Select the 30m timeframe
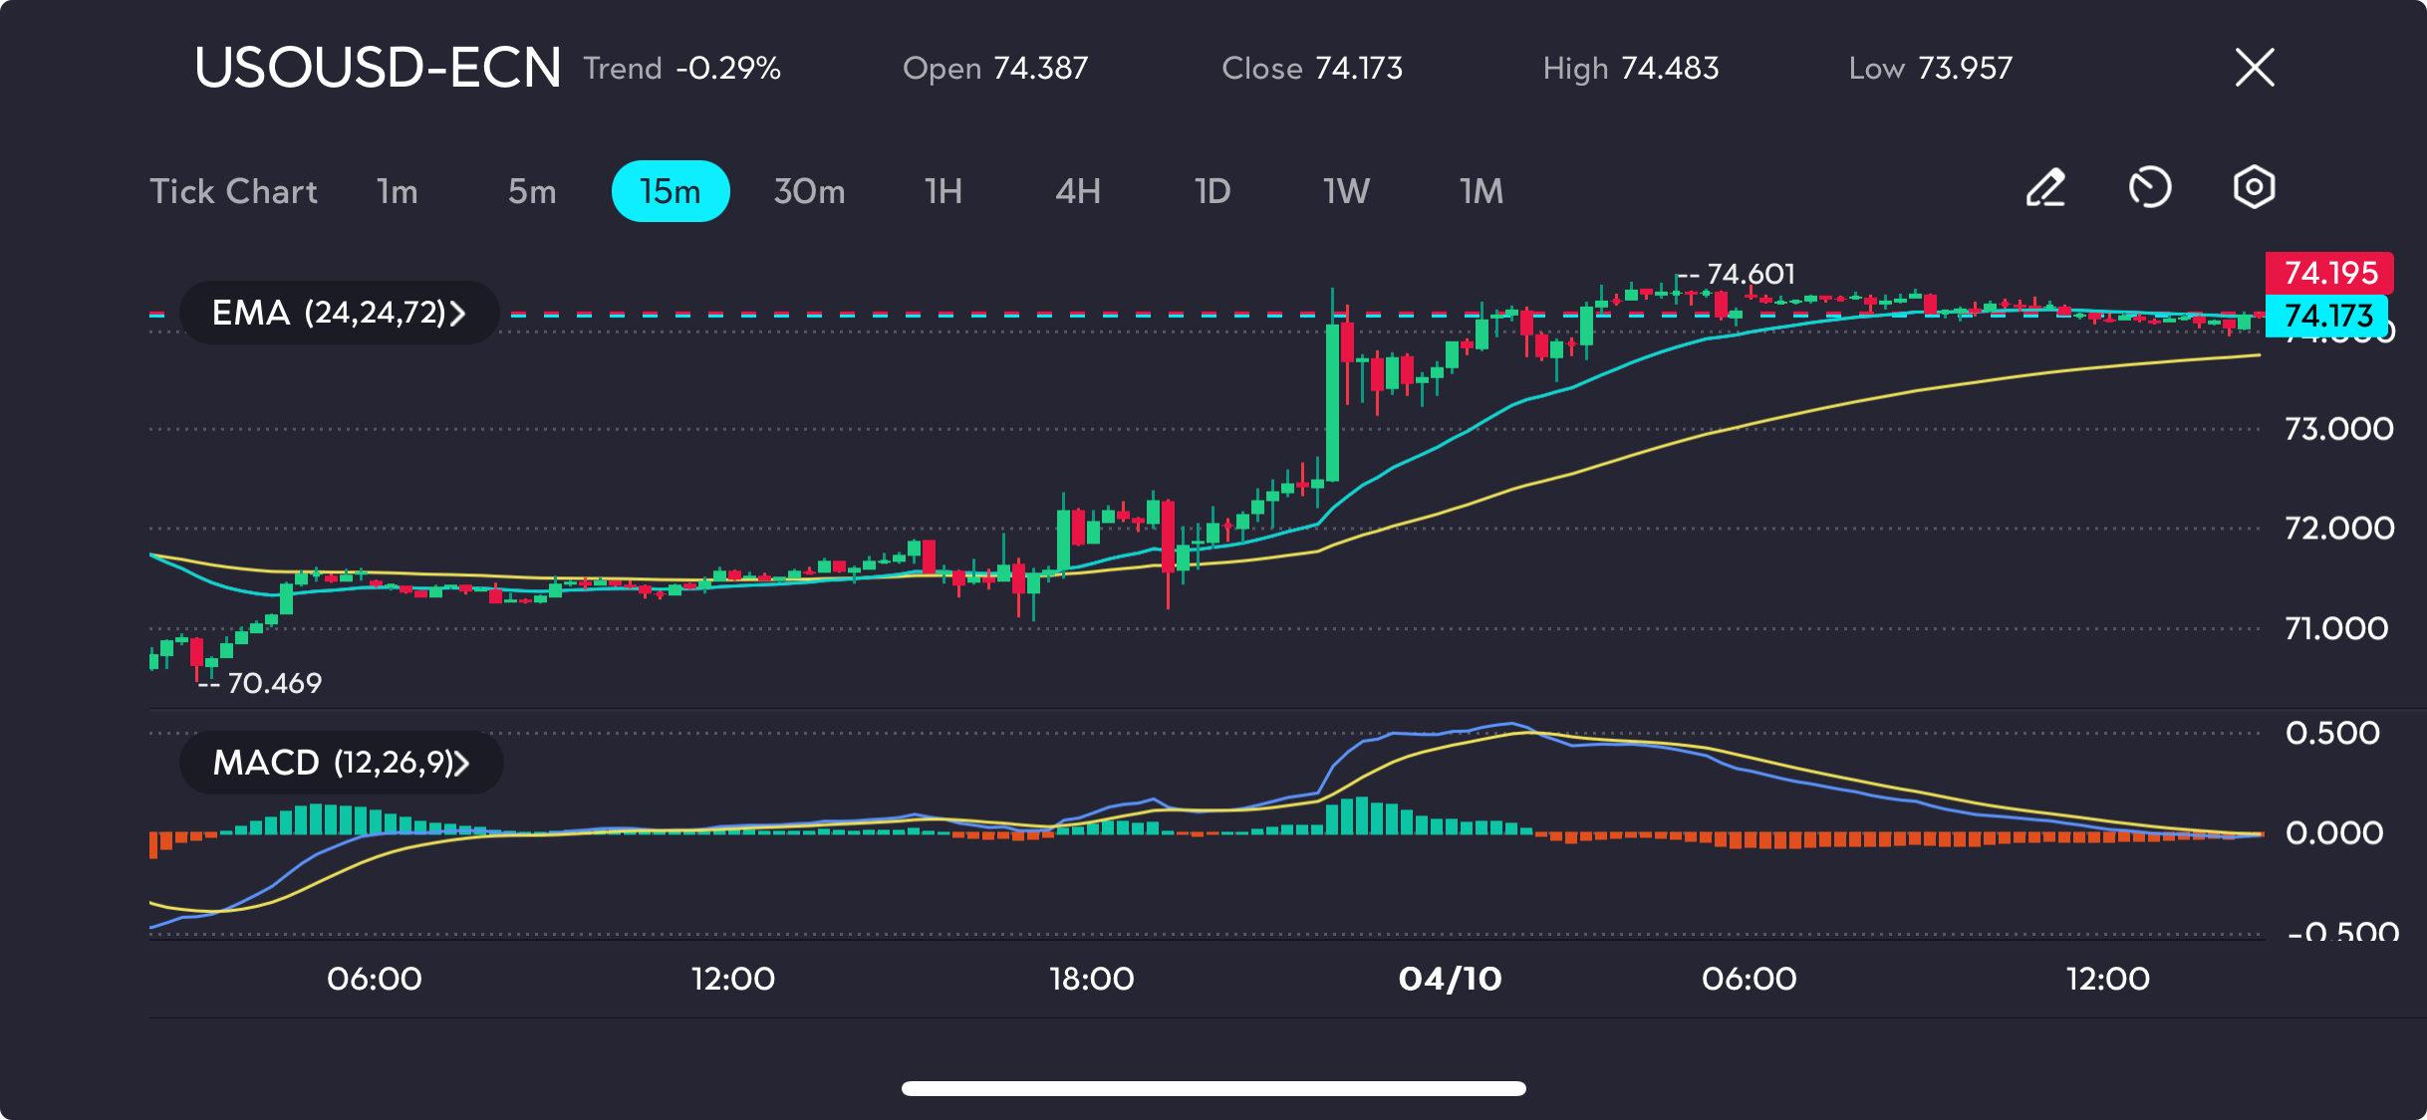 pyautogui.click(x=809, y=191)
